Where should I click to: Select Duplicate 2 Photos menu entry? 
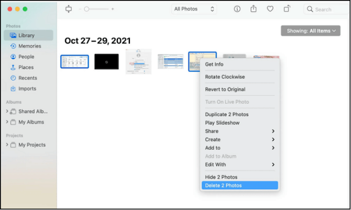coord(226,114)
